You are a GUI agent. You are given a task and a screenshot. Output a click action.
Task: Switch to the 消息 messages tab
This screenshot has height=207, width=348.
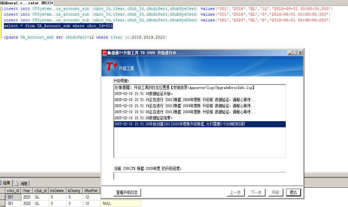21,183
